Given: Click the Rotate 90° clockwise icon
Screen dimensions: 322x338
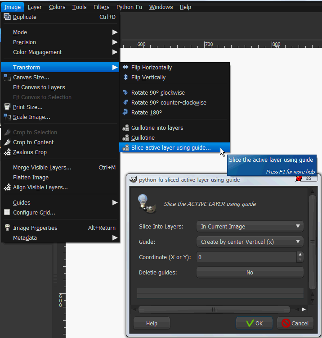Looking at the screenshot, I should (125, 92).
